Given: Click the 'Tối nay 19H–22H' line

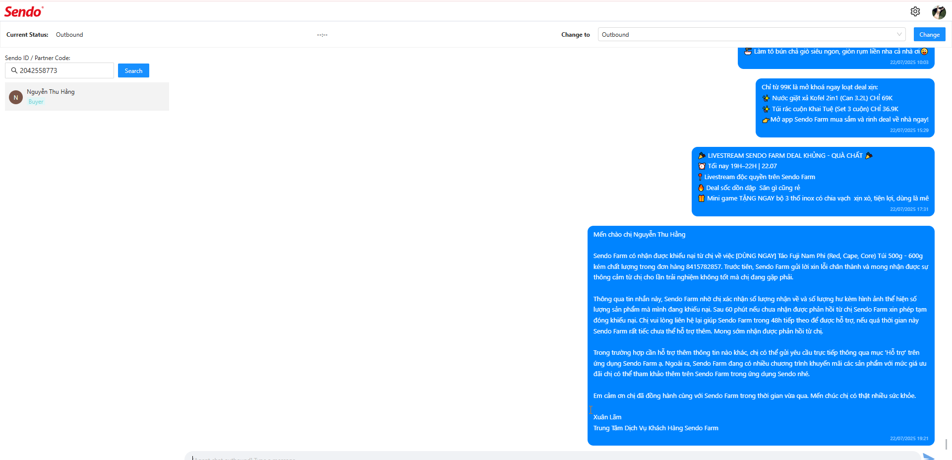Looking at the screenshot, I should (737, 166).
